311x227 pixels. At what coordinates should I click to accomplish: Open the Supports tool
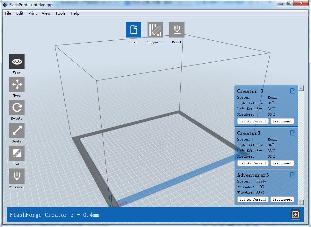tap(155, 30)
